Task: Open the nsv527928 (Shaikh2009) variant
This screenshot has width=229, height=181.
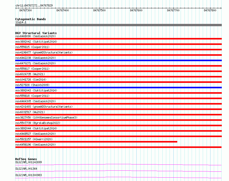Action: pos(32,85)
